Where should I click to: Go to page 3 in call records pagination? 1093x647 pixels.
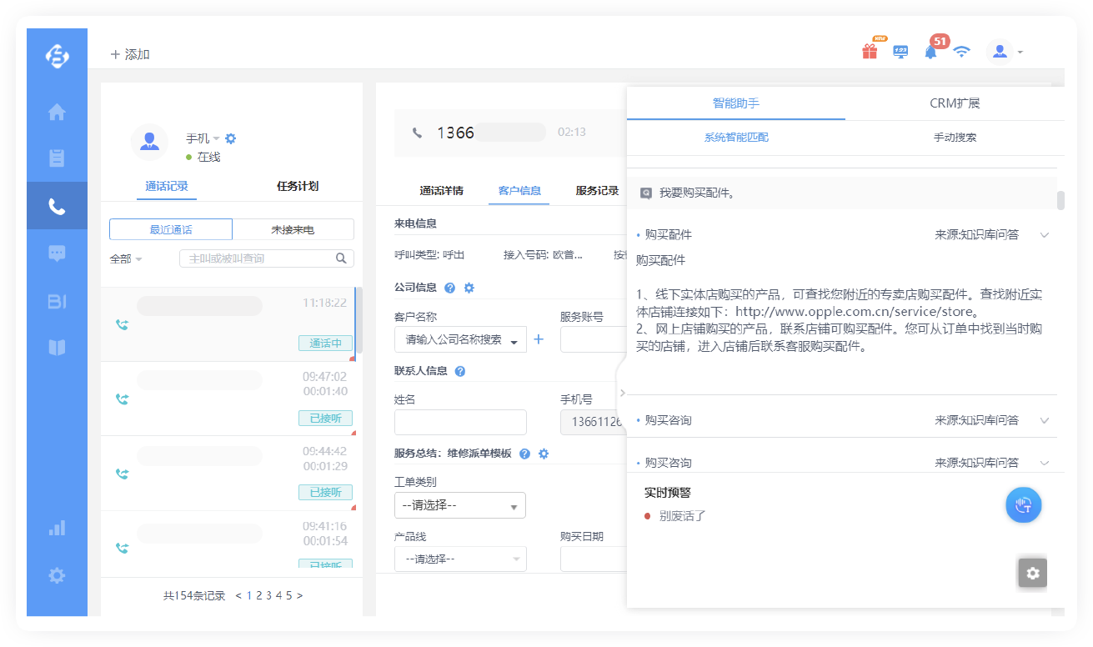(268, 595)
